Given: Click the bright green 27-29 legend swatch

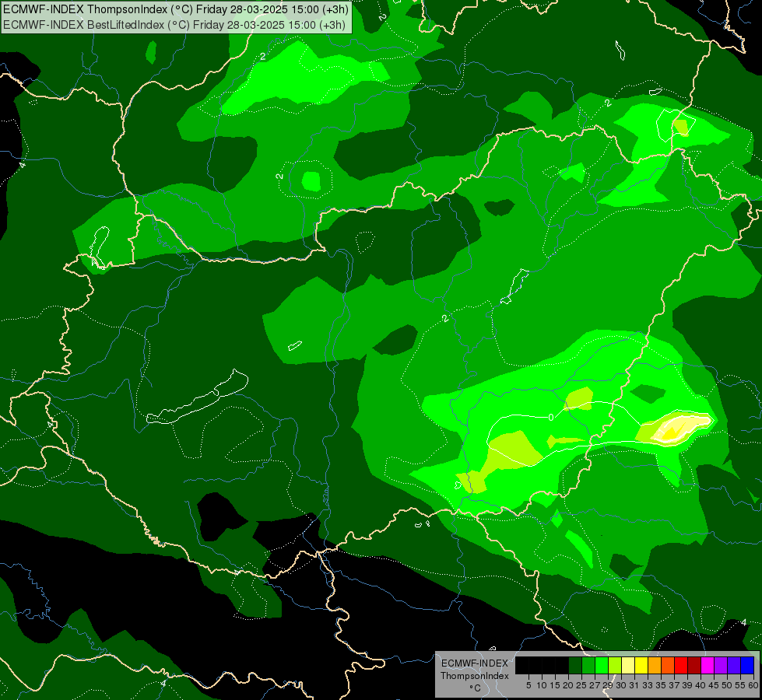Looking at the screenshot, I should (x=602, y=665).
